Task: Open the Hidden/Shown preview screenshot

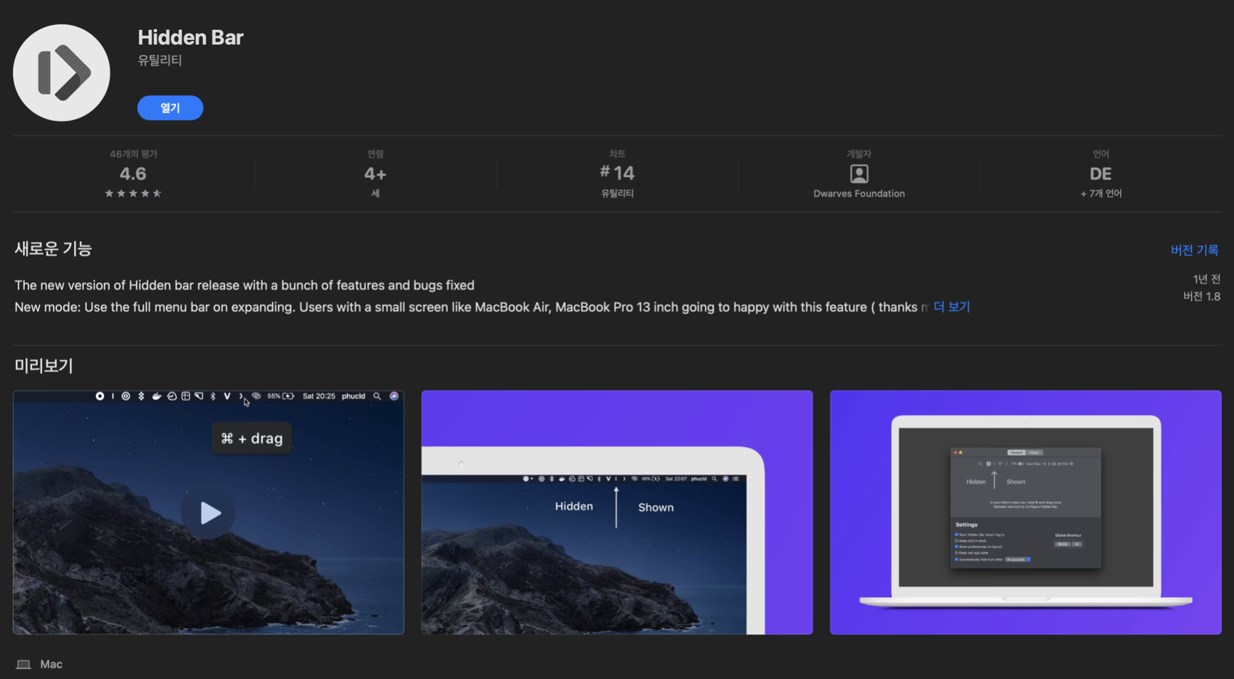Action: [x=617, y=512]
